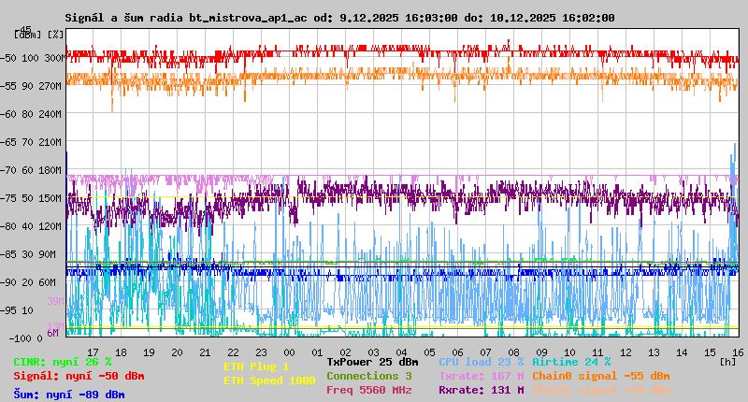748x402 pixels.
Task: Click the [dBm] [%] axis unit label
Action: click(38, 35)
